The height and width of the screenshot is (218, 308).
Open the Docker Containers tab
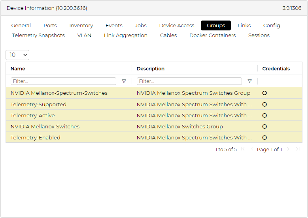click(x=212, y=36)
